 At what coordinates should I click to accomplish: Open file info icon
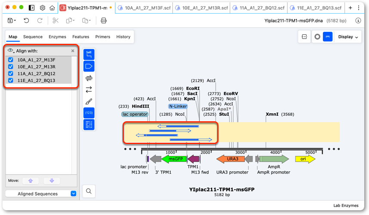pyautogui.click(x=358, y=21)
